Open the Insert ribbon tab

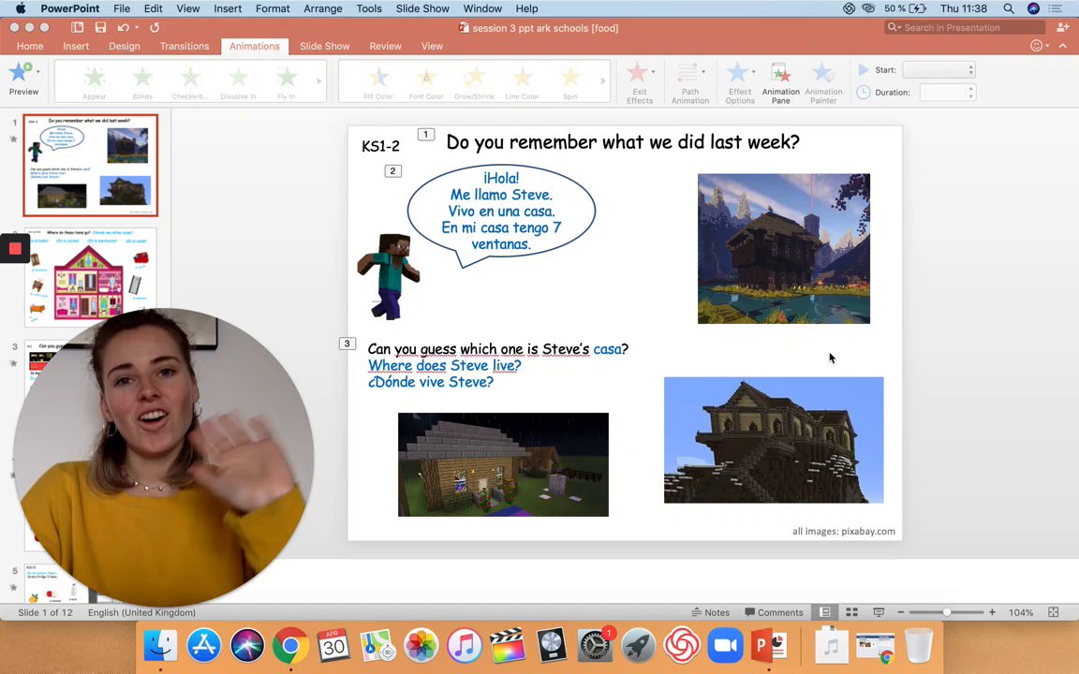[76, 46]
